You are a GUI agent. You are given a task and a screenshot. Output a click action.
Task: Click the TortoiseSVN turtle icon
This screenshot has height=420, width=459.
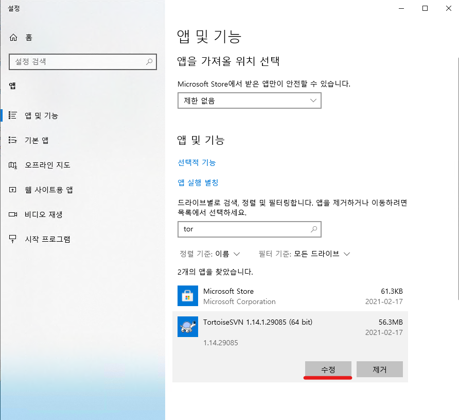coord(188,327)
